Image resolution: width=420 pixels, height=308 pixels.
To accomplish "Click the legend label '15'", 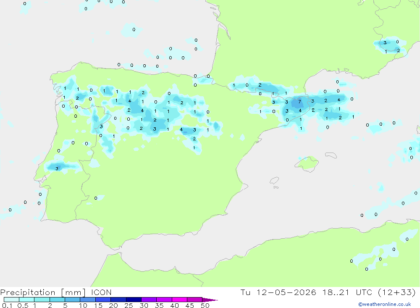I will [x=98, y=305].
